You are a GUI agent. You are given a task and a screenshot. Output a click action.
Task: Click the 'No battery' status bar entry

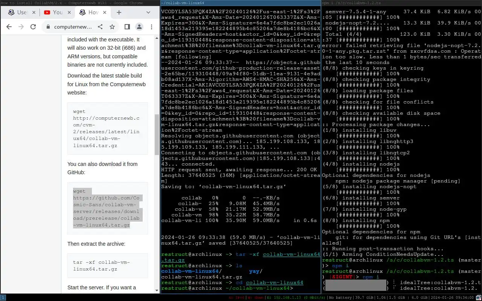(340, 298)
